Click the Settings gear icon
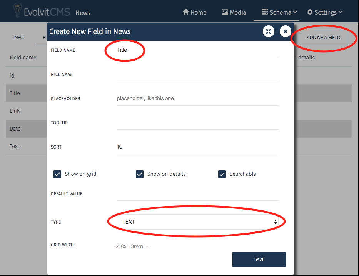Screen dimensions: 359x276 [310, 12]
